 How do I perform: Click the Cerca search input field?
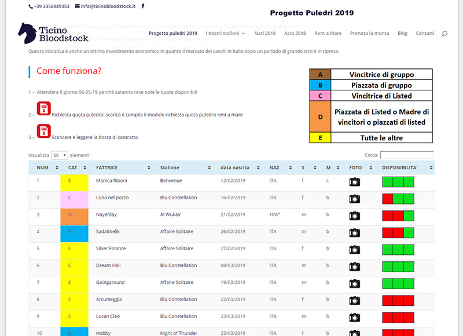pyautogui.click(x=407, y=155)
